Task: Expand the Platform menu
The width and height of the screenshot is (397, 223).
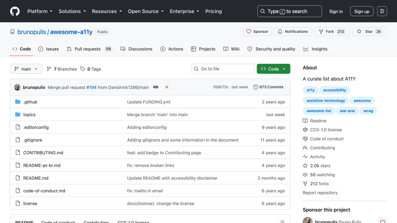Action: pyautogui.click(x=40, y=11)
